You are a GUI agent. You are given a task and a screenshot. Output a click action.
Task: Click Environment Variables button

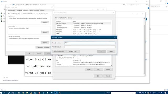pyautogui.click(x=43, y=47)
